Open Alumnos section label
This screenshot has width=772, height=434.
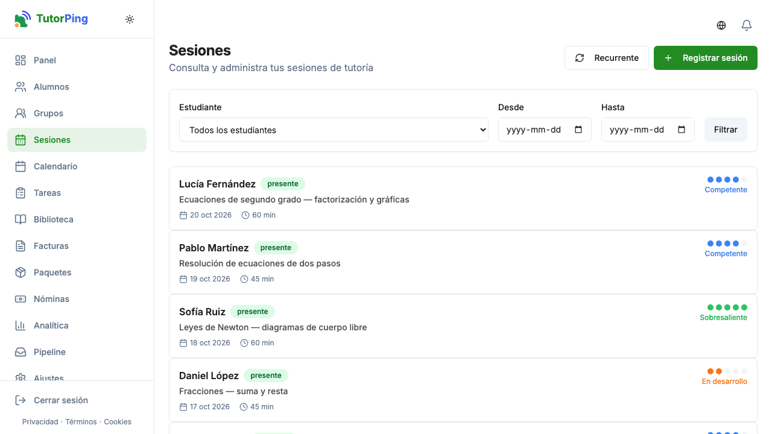click(51, 87)
